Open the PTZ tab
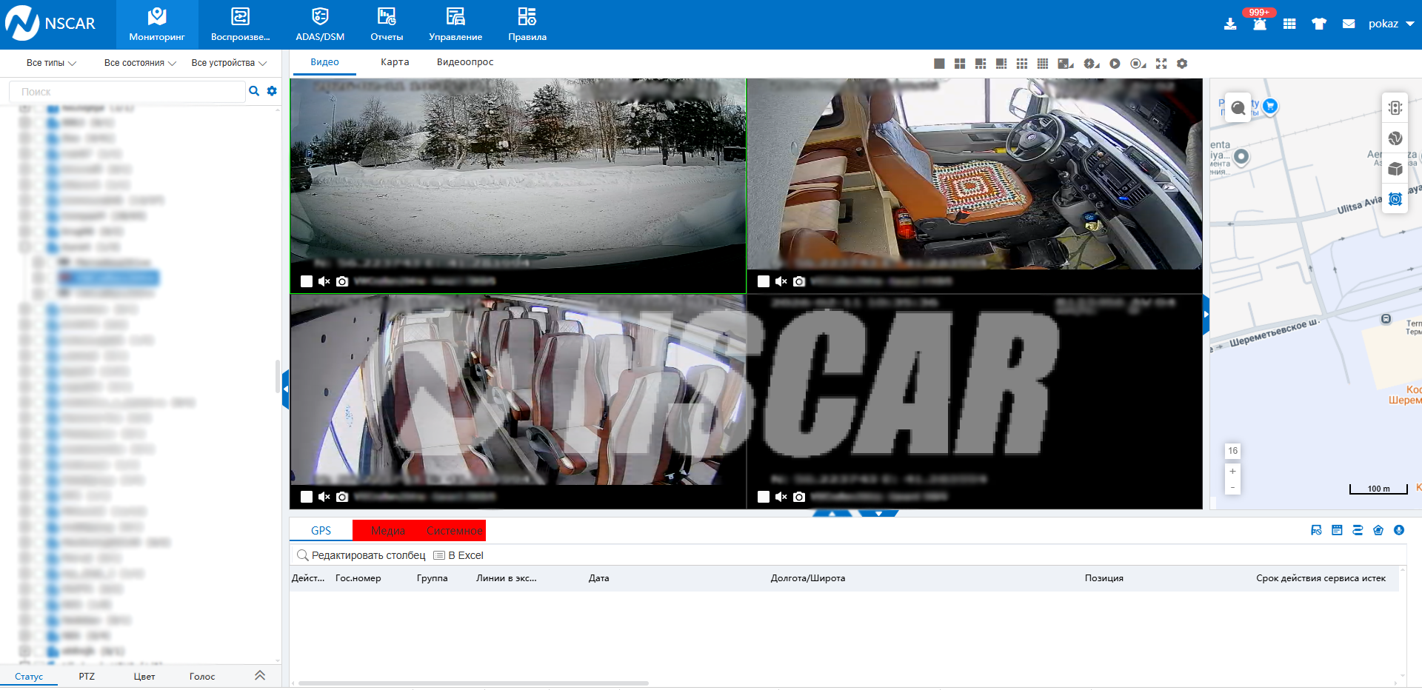Screen dimensions: 1422x690 (87, 676)
